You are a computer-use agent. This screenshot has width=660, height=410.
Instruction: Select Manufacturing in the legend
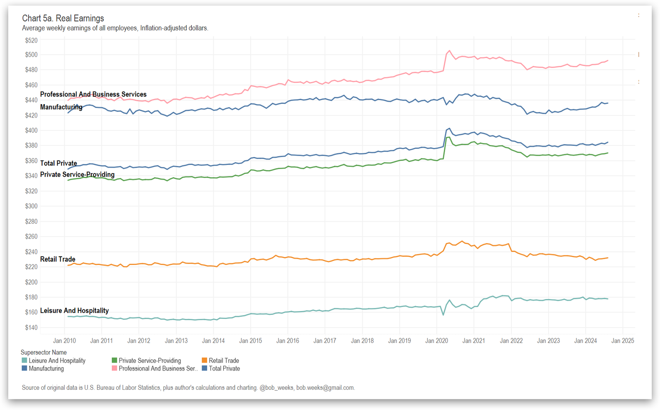tap(46, 368)
